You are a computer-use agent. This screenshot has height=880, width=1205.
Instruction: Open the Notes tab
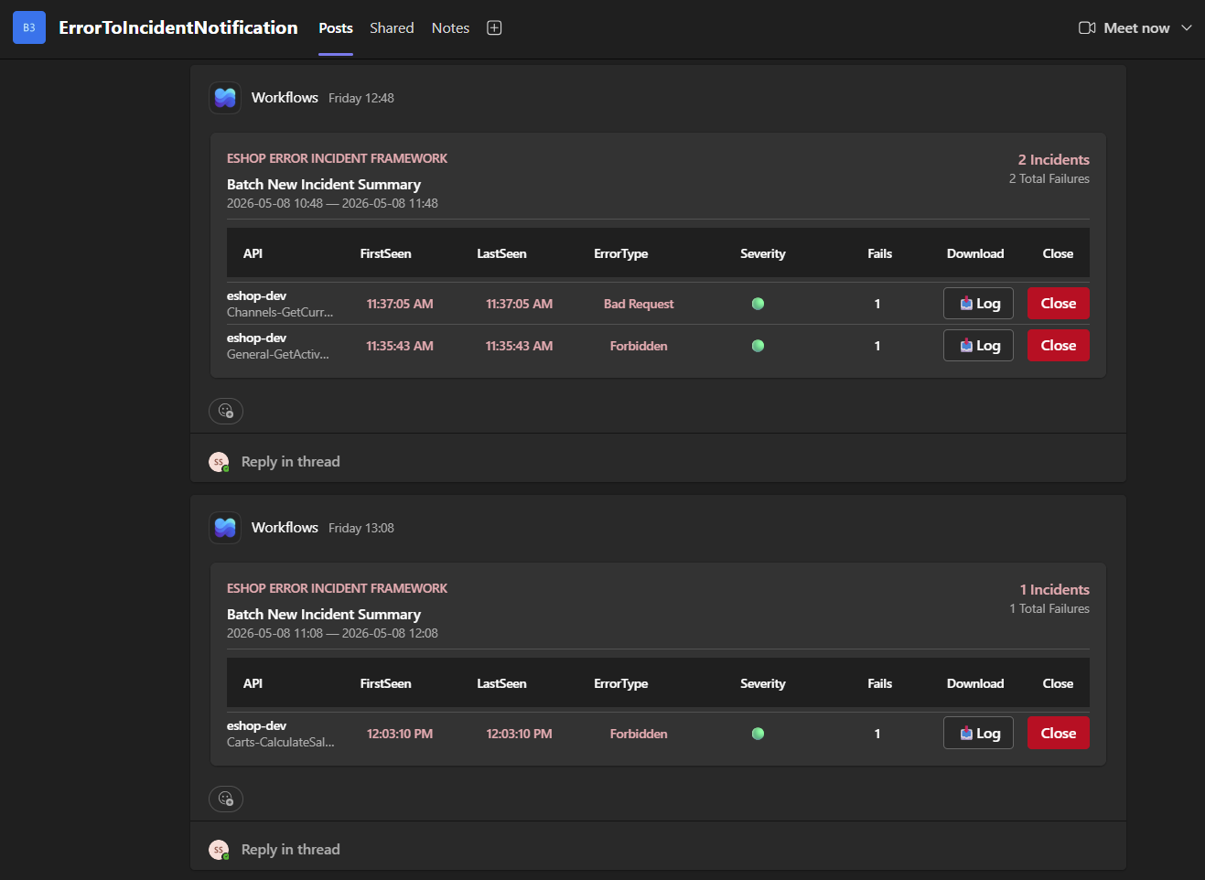click(x=450, y=28)
